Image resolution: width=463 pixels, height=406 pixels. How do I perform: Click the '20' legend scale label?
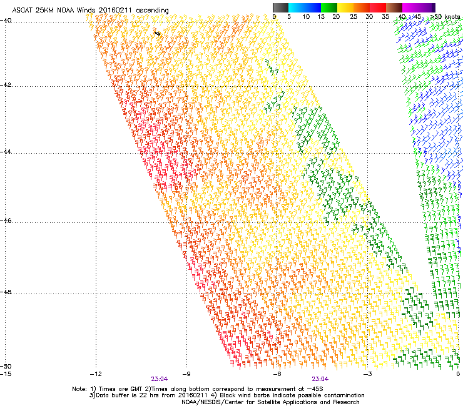point(336,17)
